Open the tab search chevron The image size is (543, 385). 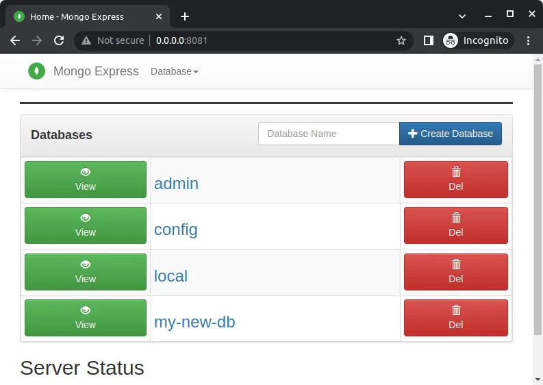click(462, 16)
